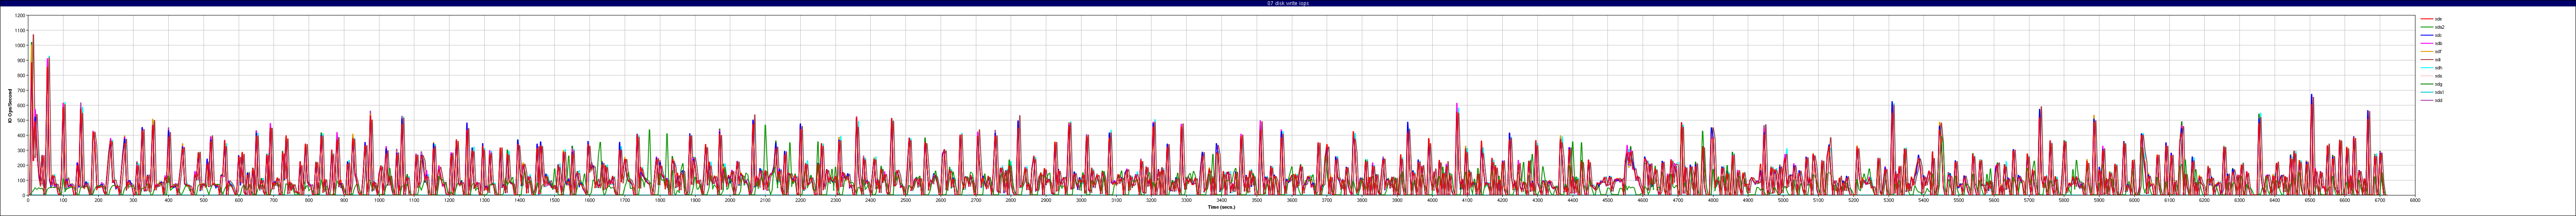Click the 'Time (secs.)' x-axis label
The height and width of the screenshot is (216, 2576).
(1221, 207)
